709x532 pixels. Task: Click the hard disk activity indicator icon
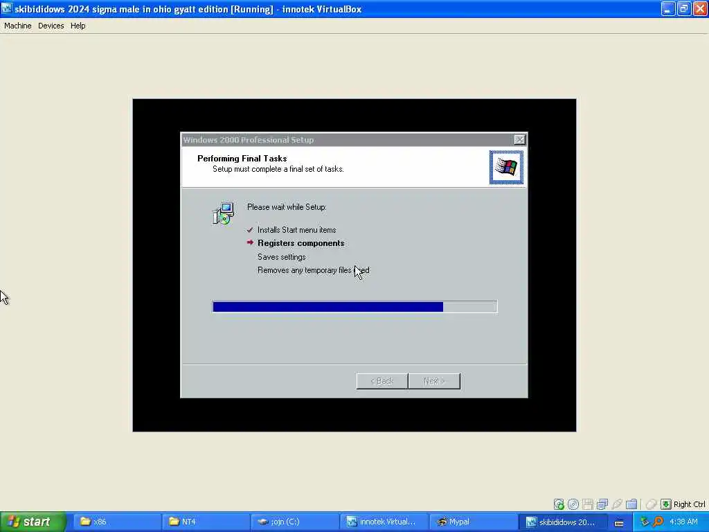coord(559,504)
